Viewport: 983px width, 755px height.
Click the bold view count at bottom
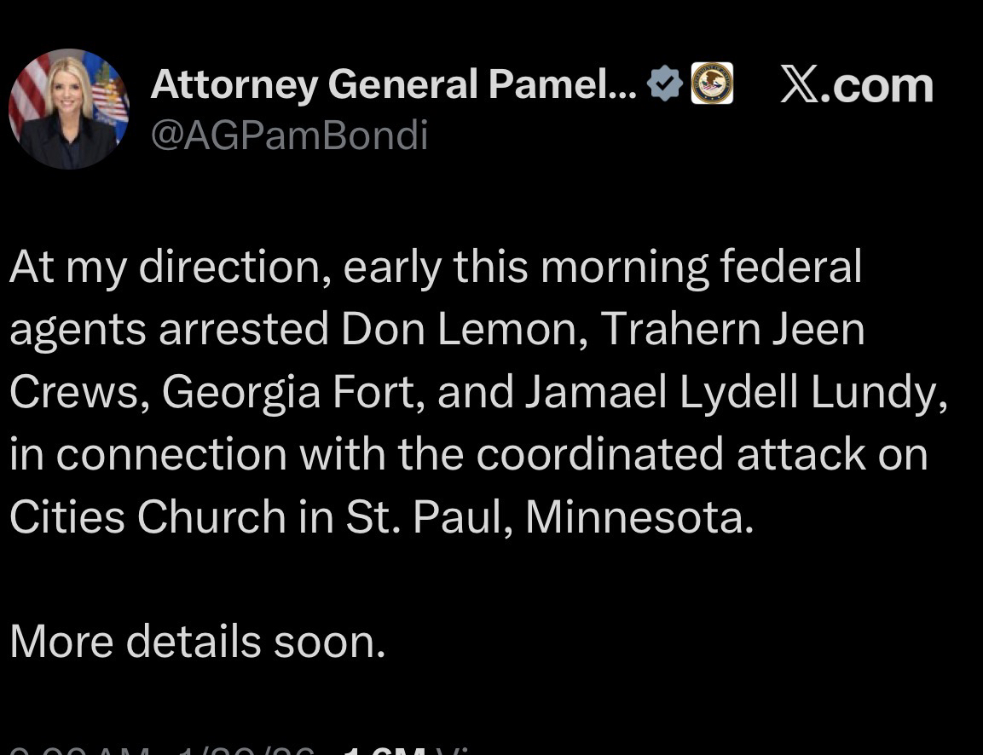(x=385, y=751)
